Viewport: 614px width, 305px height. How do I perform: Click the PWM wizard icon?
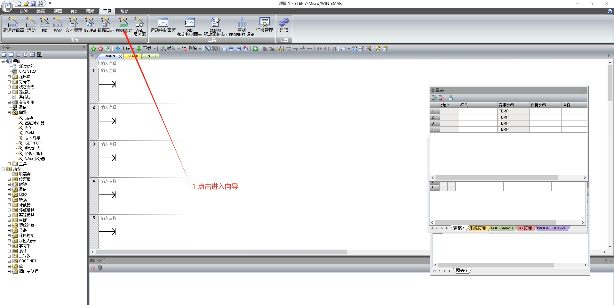point(58,25)
